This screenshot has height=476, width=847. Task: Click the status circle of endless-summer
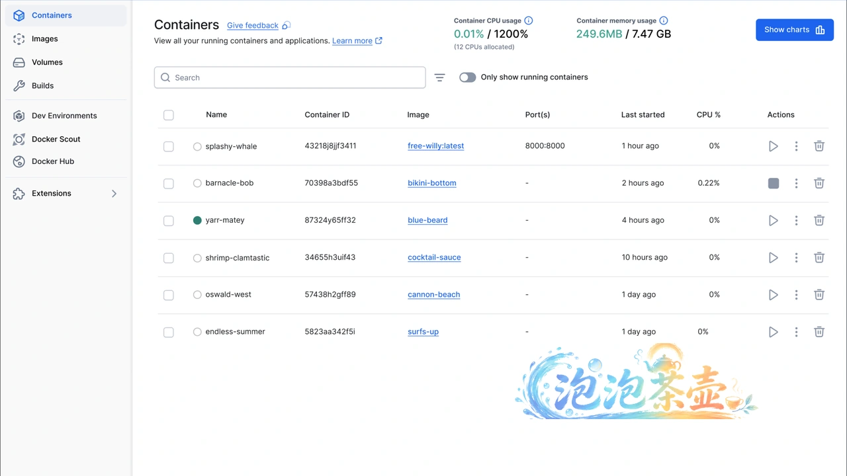point(197,332)
